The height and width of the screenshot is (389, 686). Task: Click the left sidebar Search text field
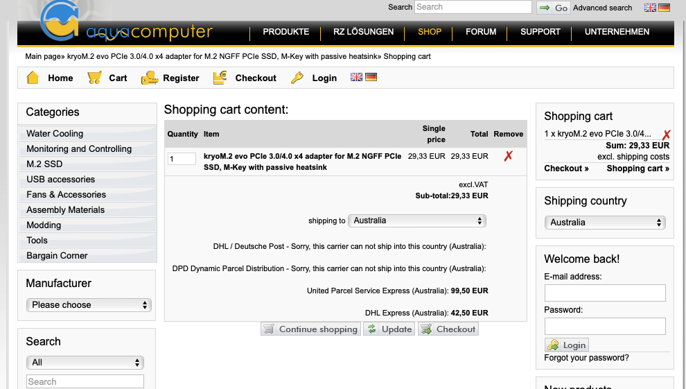tap(85, 381)
